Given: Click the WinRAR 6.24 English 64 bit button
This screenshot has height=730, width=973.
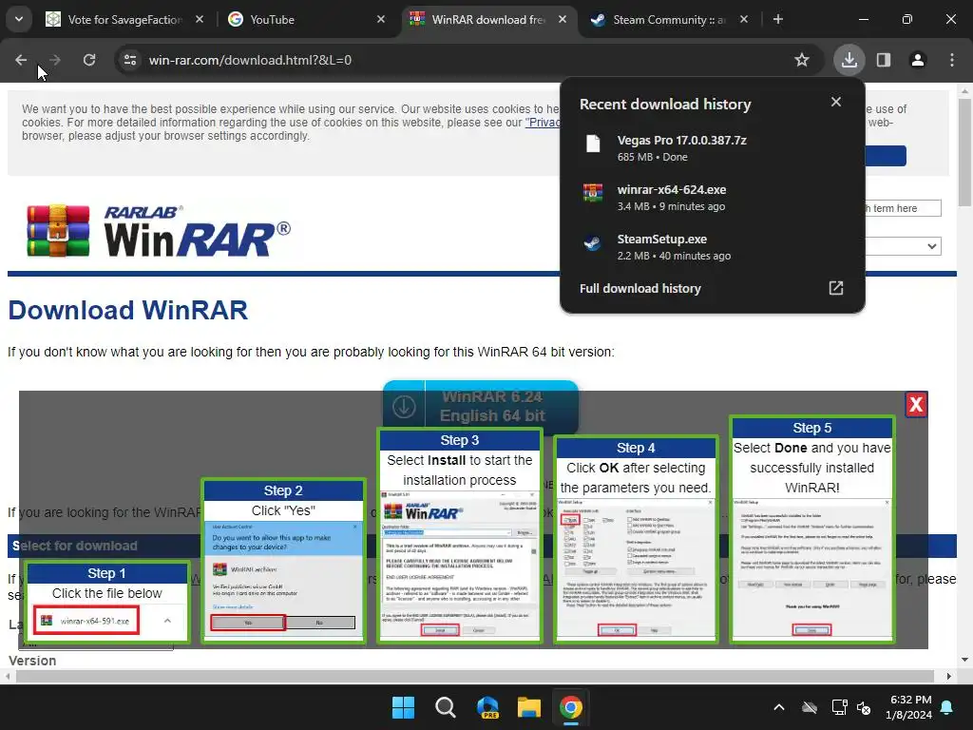Looking at the screenshot, I should [x=480, y=406].
